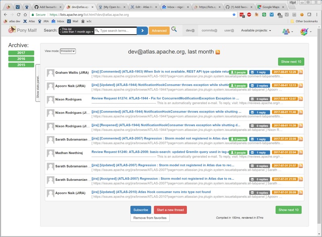Open the magnifying glass search icon

[174, 29]
